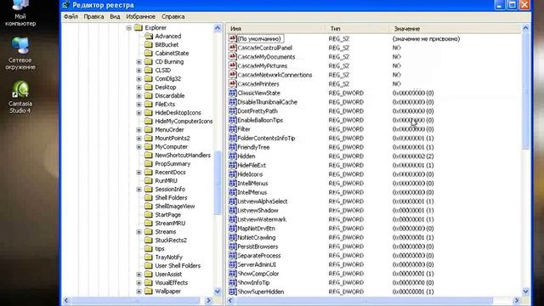Click the tree pane scroll down arrow
The width and height of the screenshot is (544, 306).
click(218, 292)
